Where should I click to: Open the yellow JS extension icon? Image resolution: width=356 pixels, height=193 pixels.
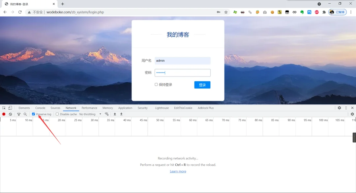tap(280, 12)
